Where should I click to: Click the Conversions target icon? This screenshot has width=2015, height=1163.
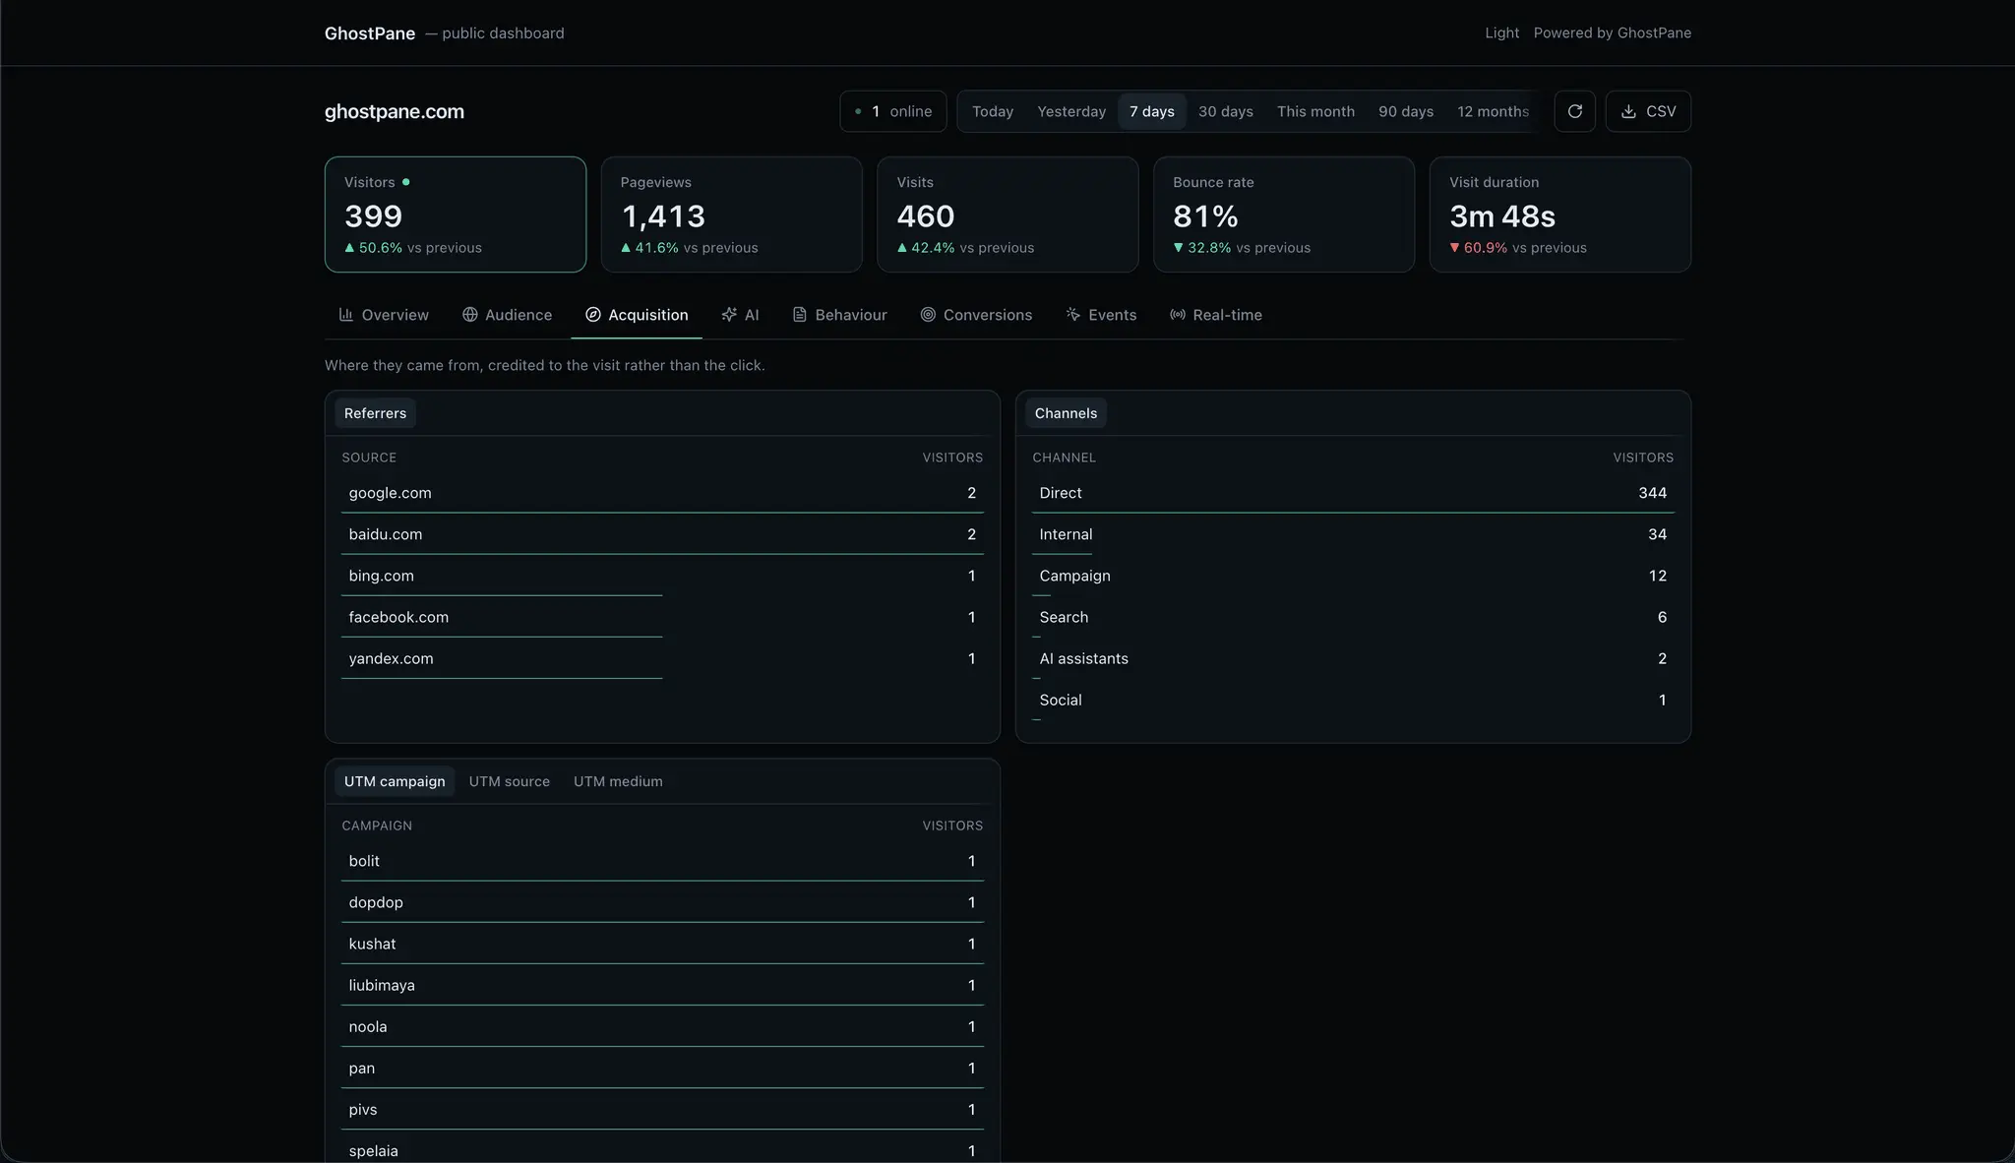(x=928, y=315)
